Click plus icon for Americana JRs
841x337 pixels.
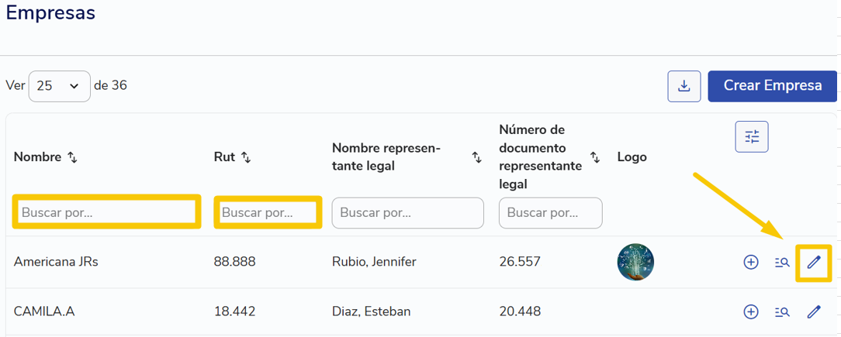[x=751, y=263]
